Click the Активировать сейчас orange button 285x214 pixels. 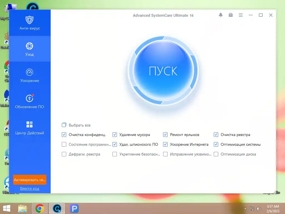[x=30, y=180]
